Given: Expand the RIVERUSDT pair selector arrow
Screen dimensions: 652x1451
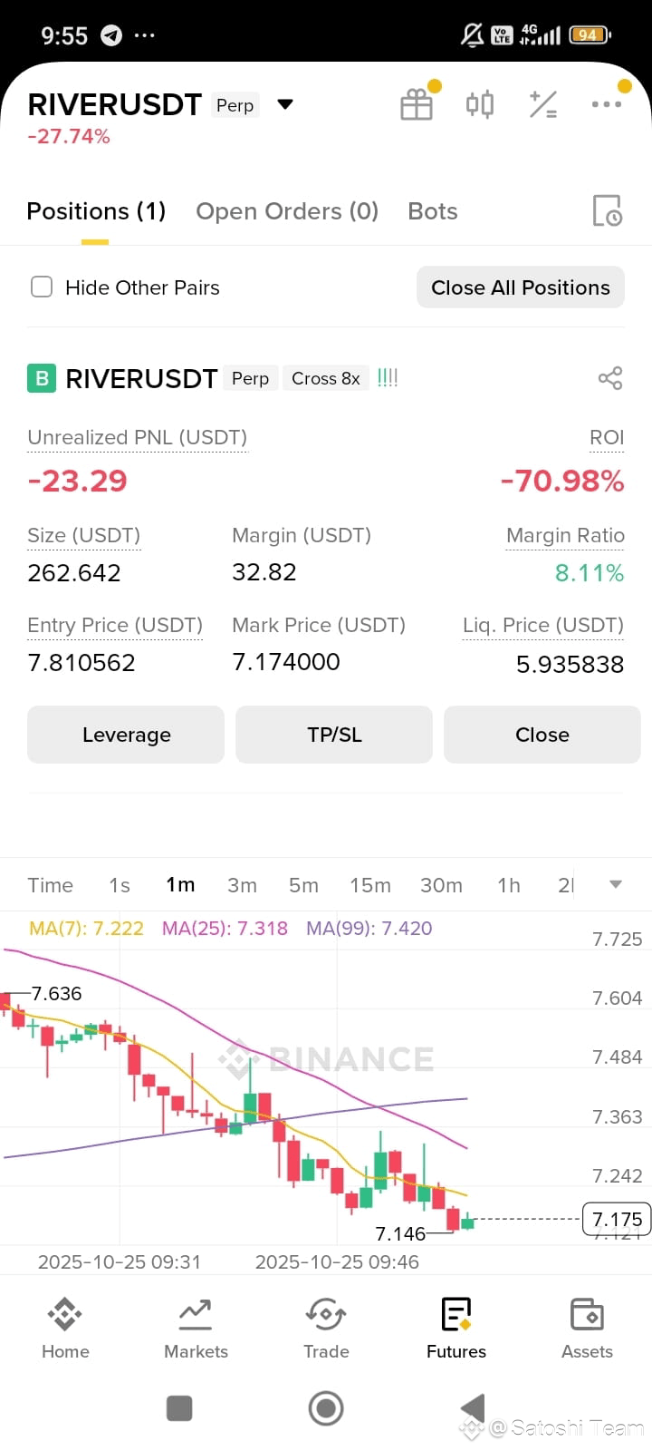Looking at the screenshot, I should 285,104.
